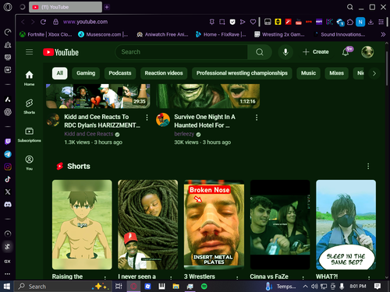Click the Windows Start button
Viewport: 390px width, 292px height.
click(6, 287)
